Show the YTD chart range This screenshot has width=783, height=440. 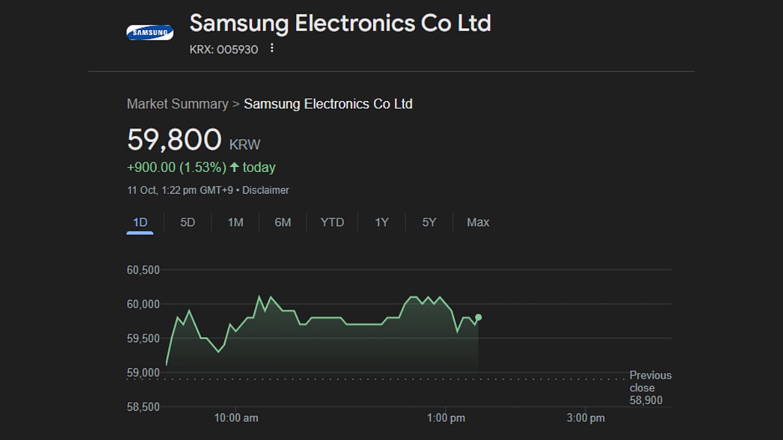(332, 222)
